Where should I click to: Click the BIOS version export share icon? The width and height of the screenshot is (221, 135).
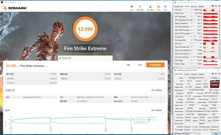tap(211, 90)
